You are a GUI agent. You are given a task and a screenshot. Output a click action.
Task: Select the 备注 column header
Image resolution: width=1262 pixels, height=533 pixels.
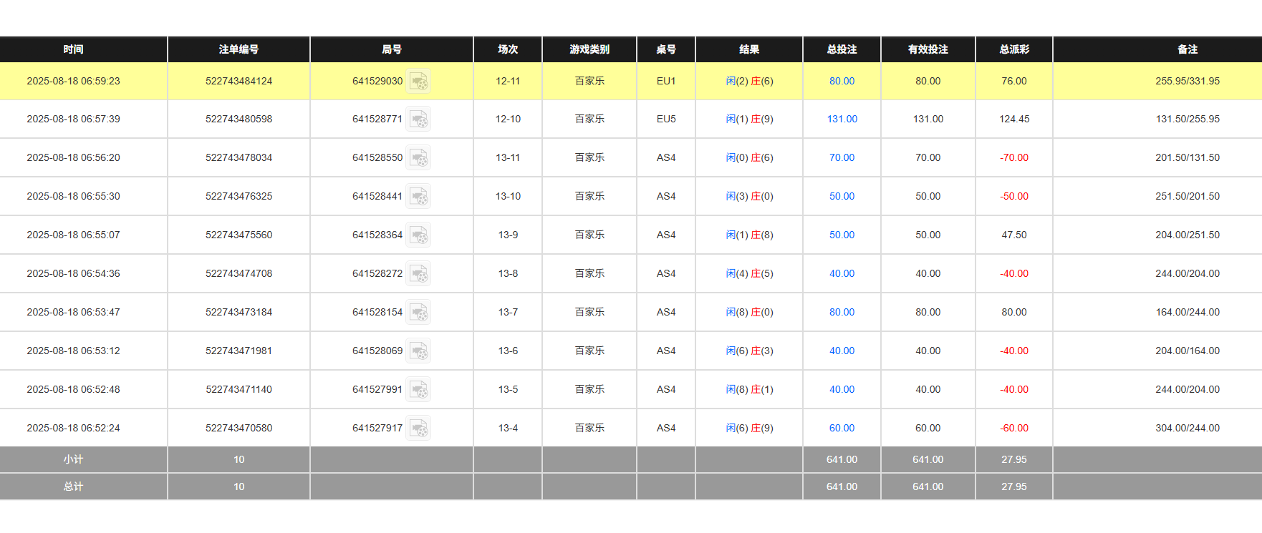1187,49
